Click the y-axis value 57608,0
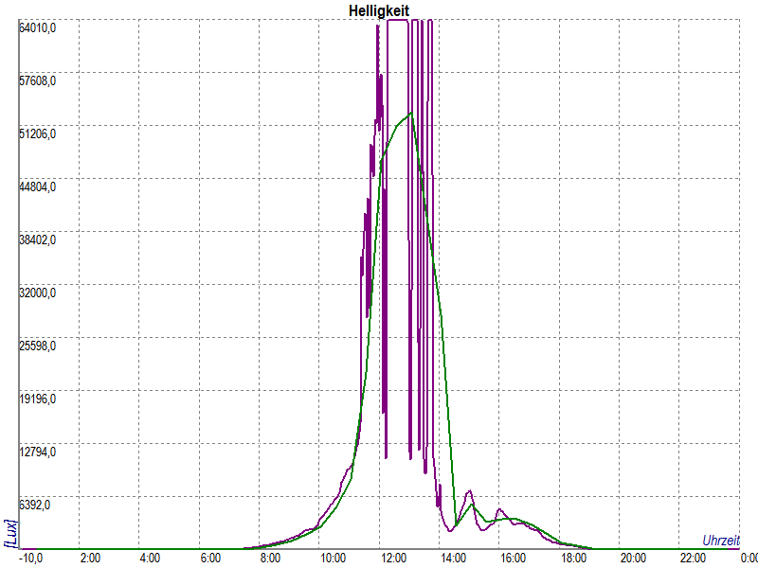The width and height of the screenshot is (758, 568). click(x=37, y=80)
